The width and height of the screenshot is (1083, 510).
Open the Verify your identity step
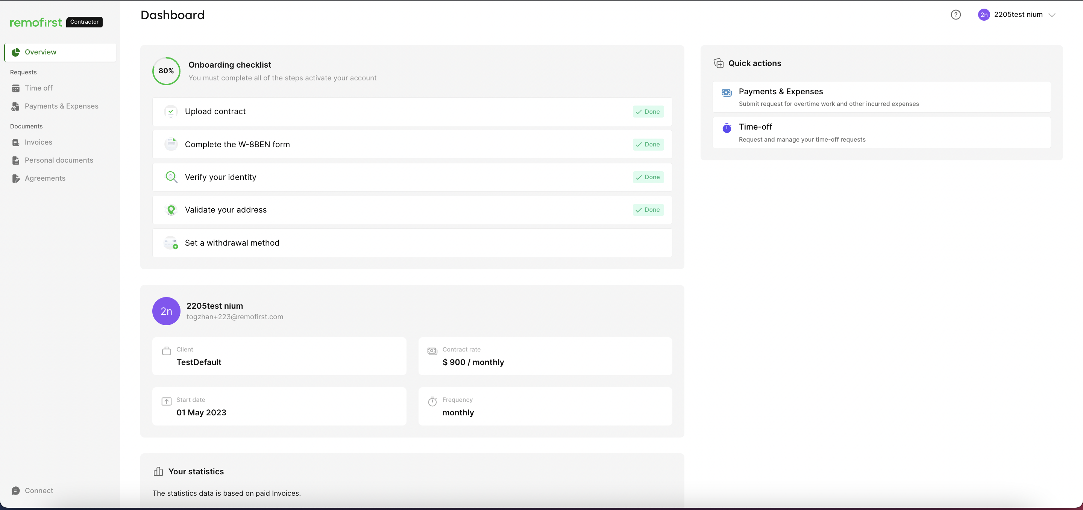click(412, 177)
